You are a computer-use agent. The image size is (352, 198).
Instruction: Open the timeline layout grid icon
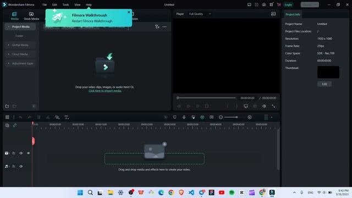pos(7,117)
